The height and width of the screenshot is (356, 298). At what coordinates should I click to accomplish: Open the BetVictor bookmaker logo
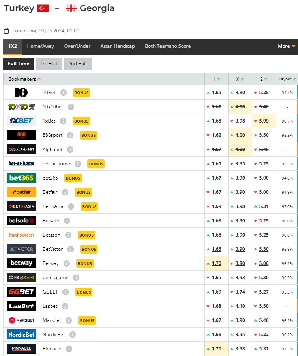point(21,249)
